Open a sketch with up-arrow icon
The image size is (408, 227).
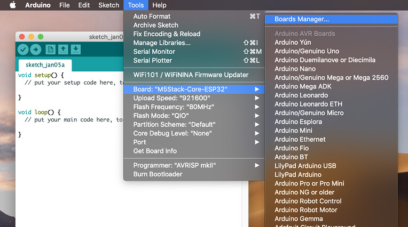coord(63,50)
